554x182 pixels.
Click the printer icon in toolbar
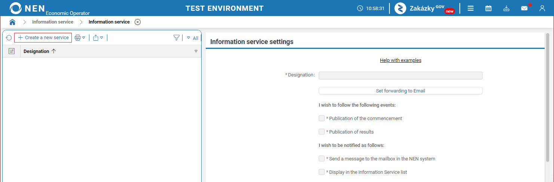[x=77, y=38]
